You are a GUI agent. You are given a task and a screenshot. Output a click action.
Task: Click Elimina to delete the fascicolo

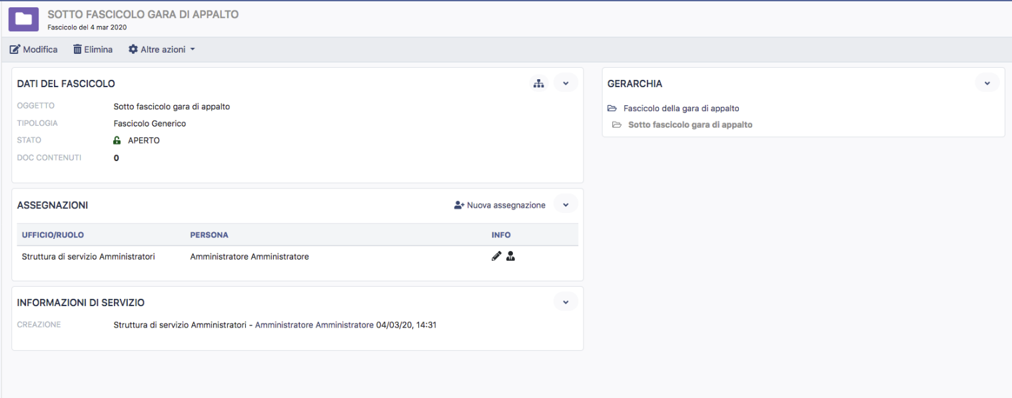pos(93,49)
